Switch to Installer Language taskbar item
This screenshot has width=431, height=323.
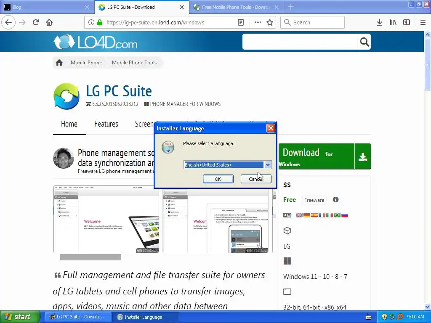coord(145,317)
